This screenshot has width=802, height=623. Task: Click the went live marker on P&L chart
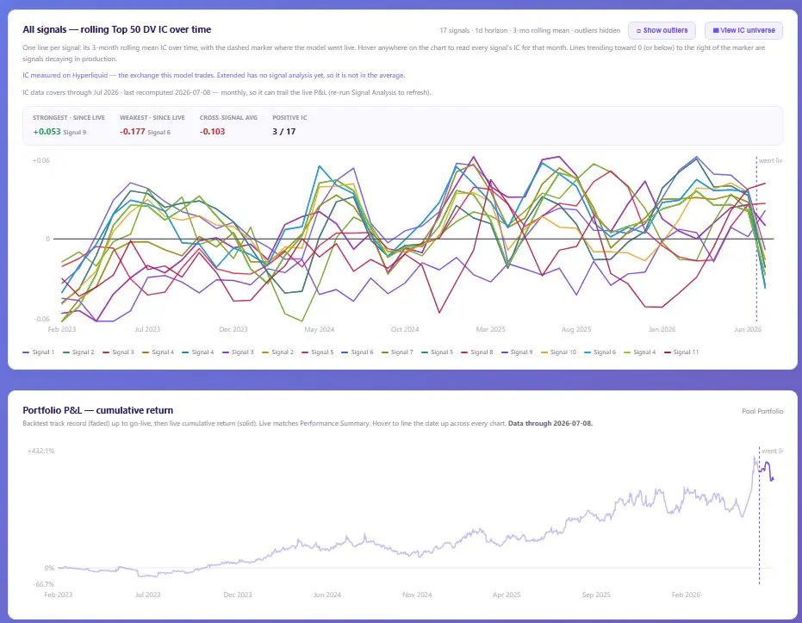[x=759, y=515]
